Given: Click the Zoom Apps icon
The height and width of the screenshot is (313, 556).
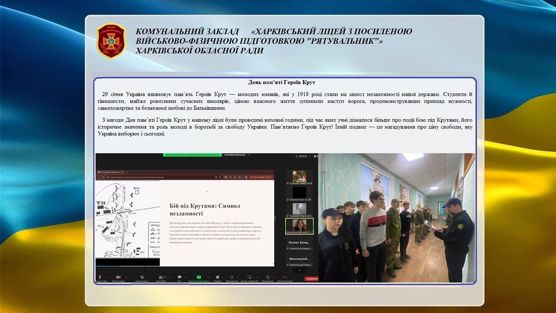Looking at the screenshot, I should [x=232, y=277].
